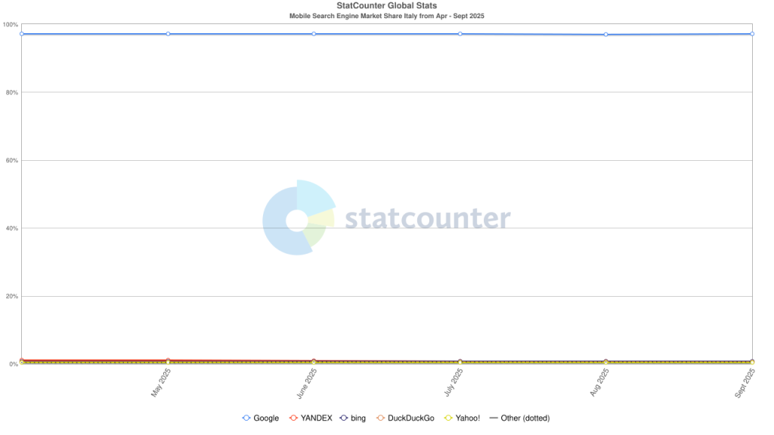Toggle the YANDEX series legend label

(317, 418)
